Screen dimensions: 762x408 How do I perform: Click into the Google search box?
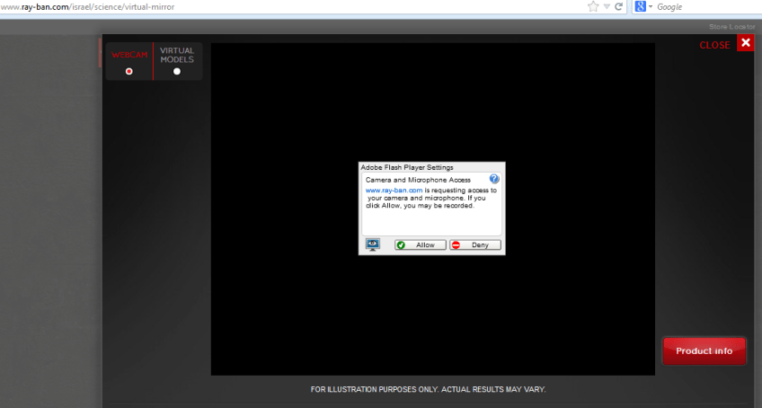[x=705, y=6]
